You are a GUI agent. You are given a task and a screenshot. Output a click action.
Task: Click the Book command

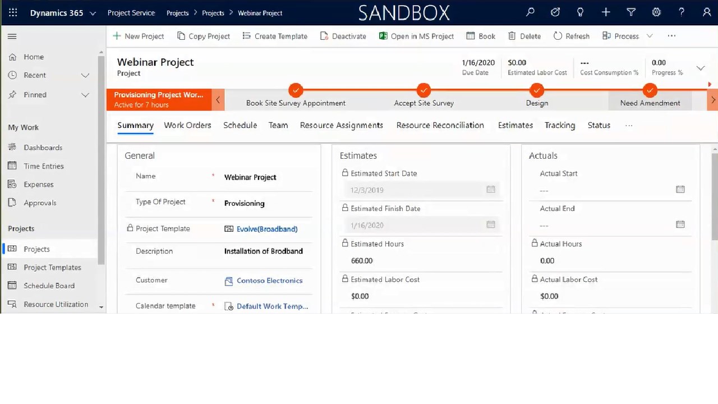click(481, 36)
